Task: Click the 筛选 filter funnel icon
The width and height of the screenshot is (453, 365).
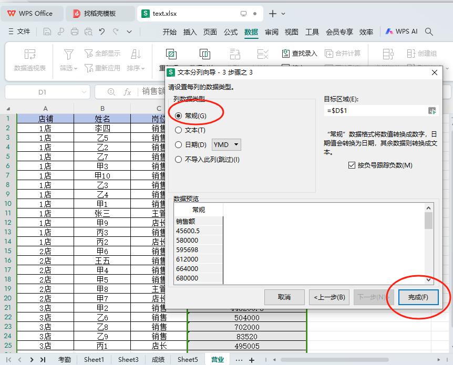Action: pos(68,54)
